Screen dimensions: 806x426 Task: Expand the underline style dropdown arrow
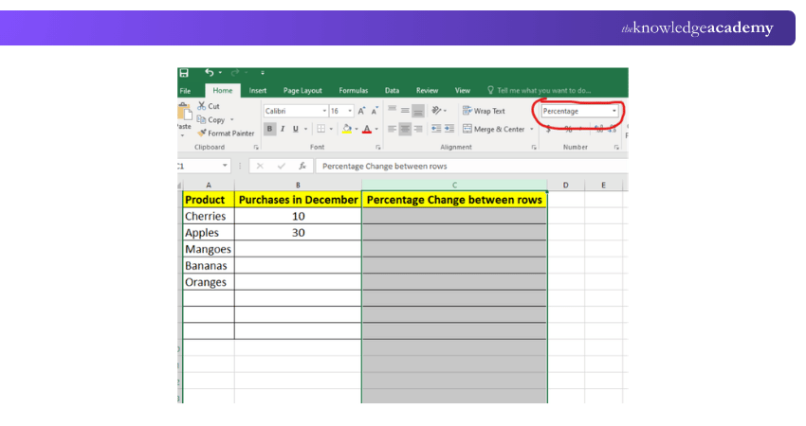click(x=306, y=129)
